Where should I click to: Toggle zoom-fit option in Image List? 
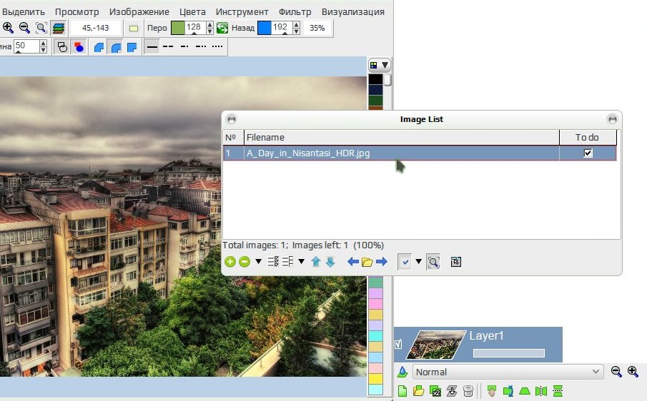pos(433,262)
